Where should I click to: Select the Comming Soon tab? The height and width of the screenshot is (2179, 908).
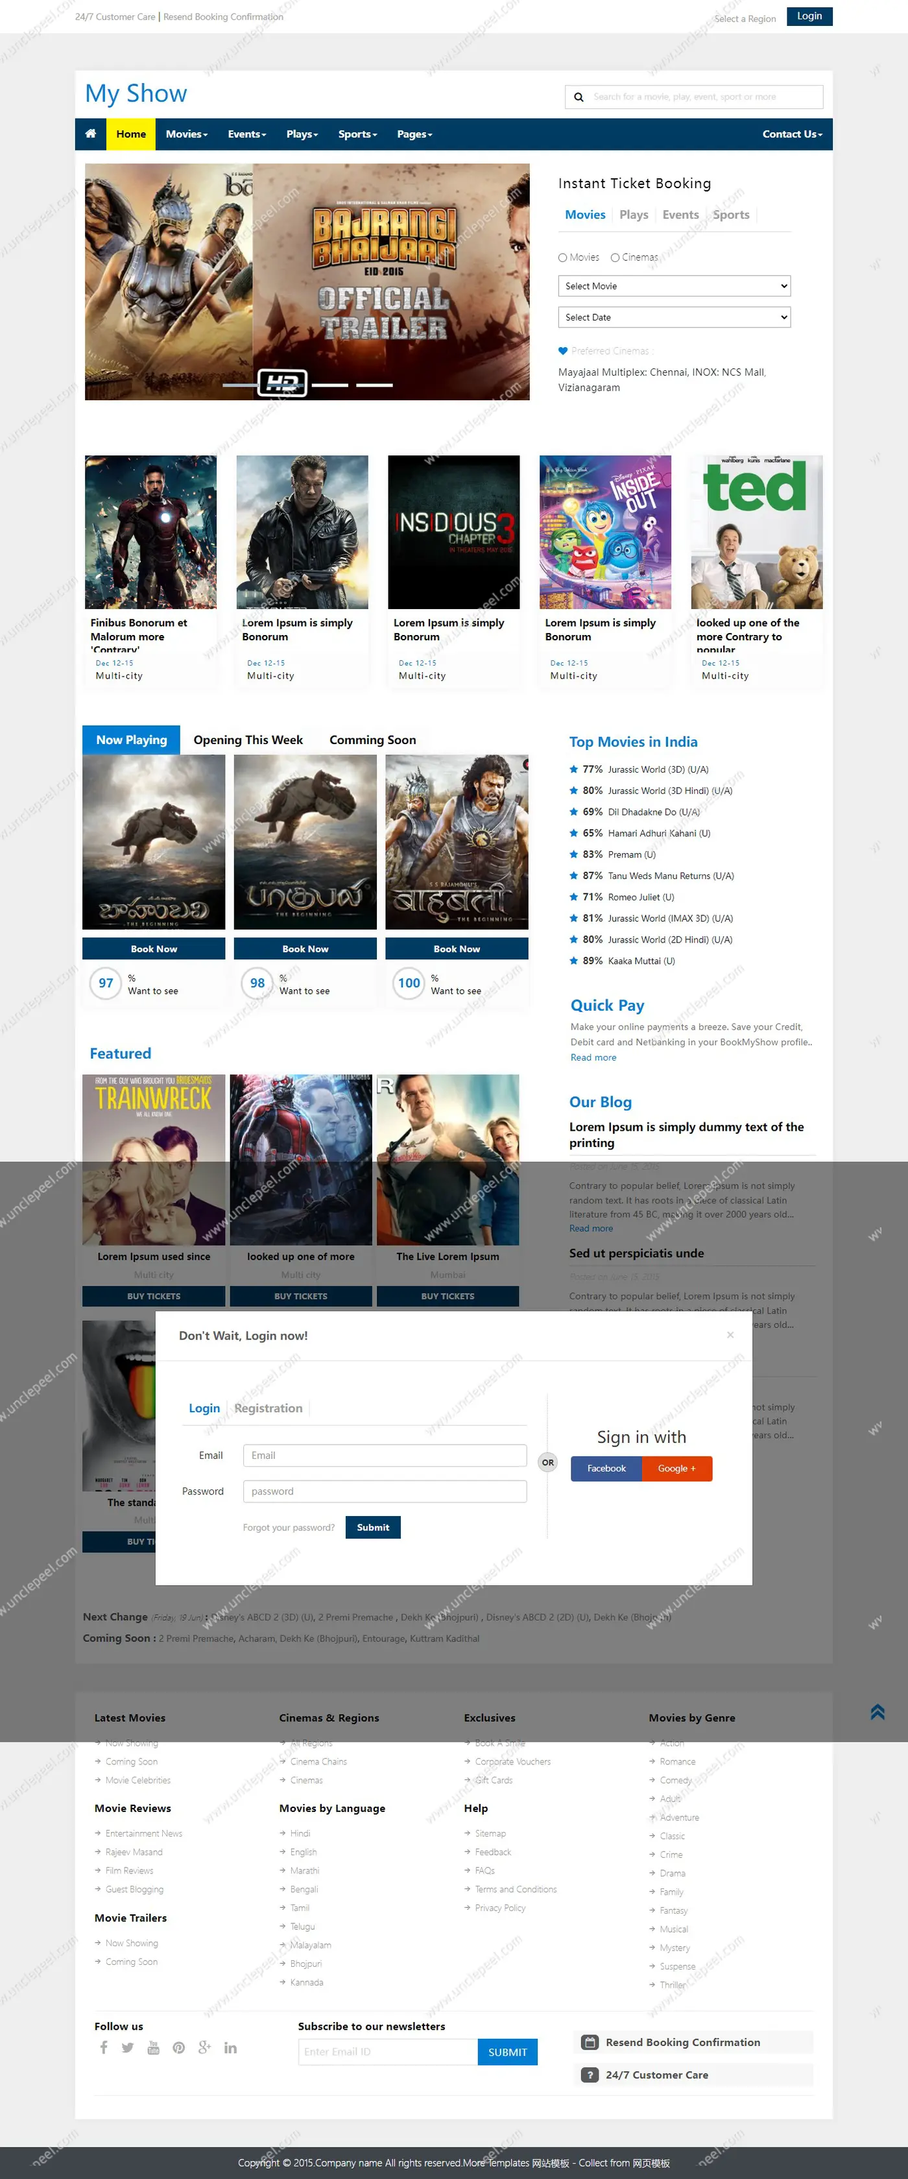coord(373,740)
